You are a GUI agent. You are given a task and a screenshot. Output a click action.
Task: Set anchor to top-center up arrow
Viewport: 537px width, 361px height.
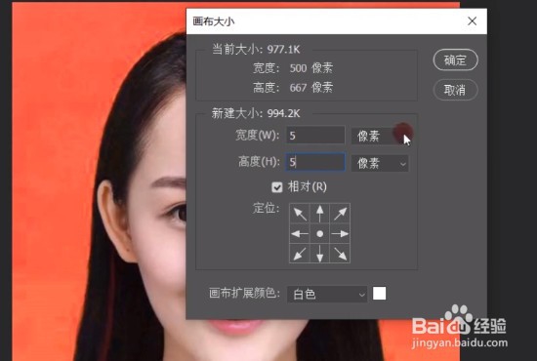coord(320,214)
